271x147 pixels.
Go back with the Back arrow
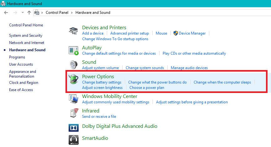6,13
